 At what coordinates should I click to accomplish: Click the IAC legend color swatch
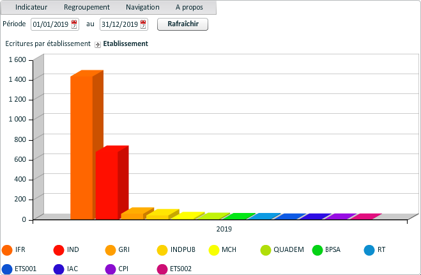tap(59, 269)
